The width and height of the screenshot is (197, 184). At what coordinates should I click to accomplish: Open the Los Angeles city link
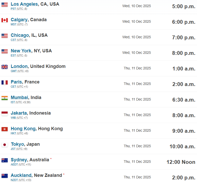24,4
